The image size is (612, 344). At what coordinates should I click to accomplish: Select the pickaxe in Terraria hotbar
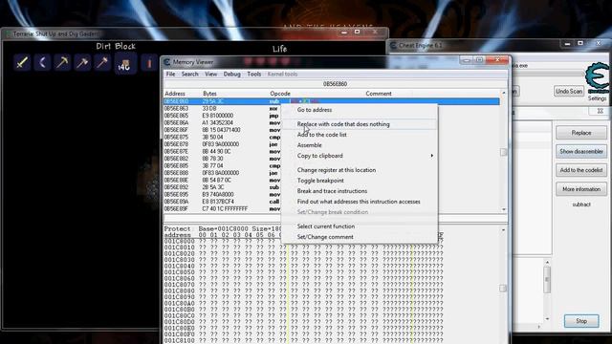[x=62, y=62]
